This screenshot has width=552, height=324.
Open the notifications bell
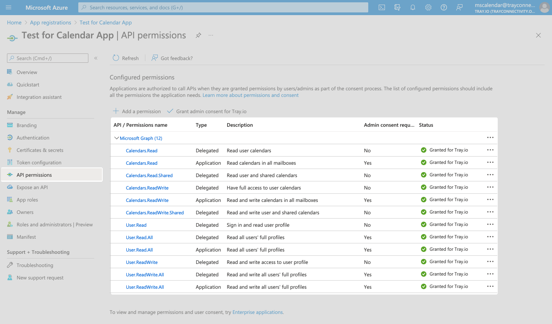(x=412, y=7)
